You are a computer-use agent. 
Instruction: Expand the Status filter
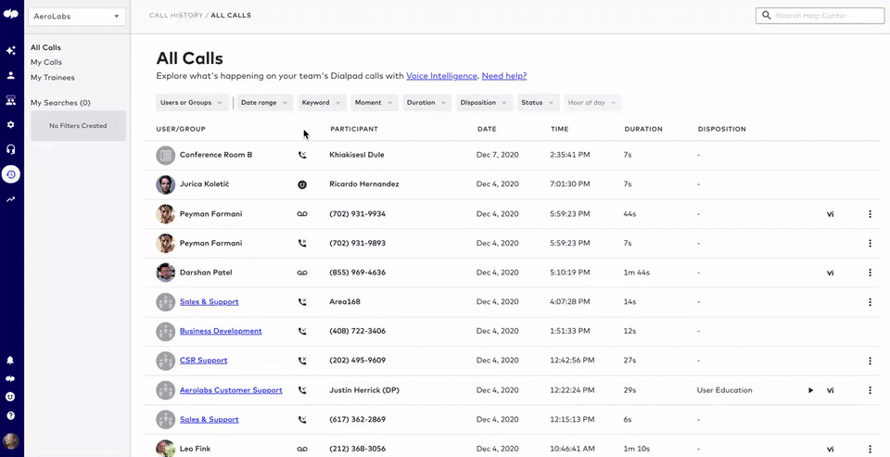point(538,103)
